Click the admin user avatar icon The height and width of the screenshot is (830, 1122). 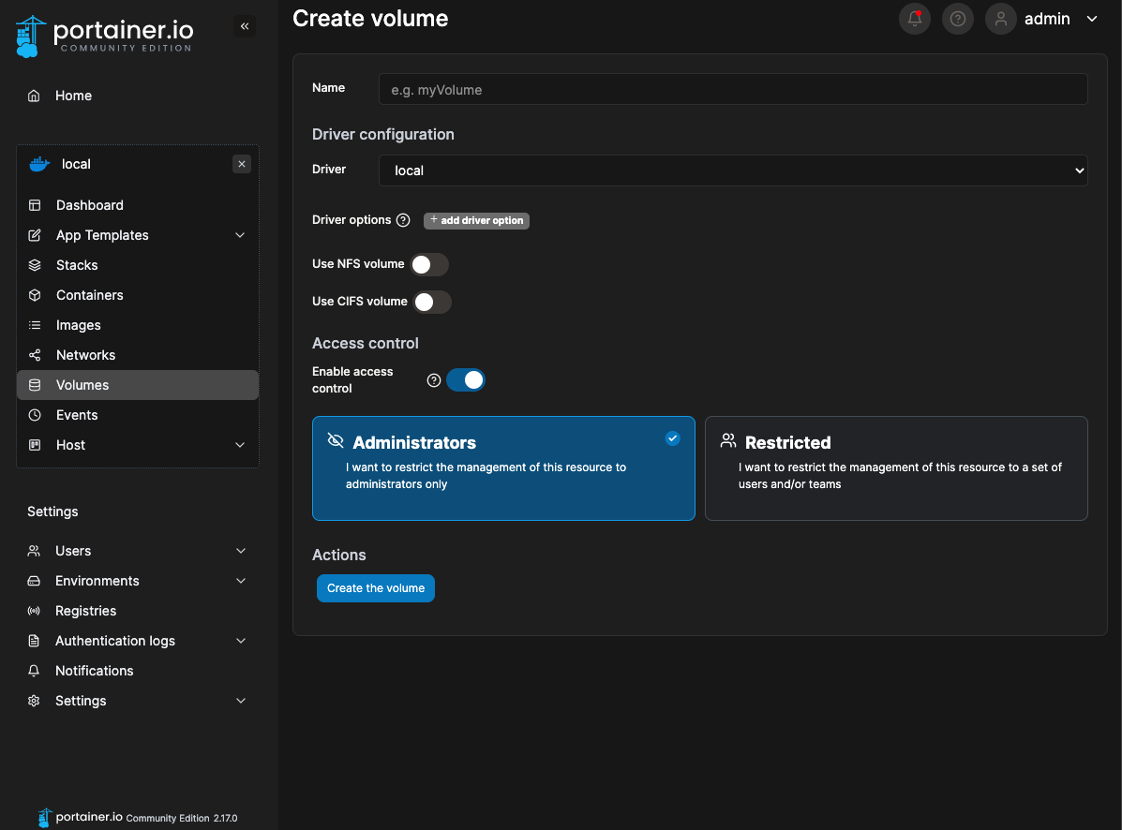click(1000, 19)
